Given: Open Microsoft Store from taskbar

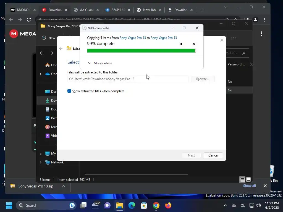Looking at the screenshot, I should [x=144, y=205].
